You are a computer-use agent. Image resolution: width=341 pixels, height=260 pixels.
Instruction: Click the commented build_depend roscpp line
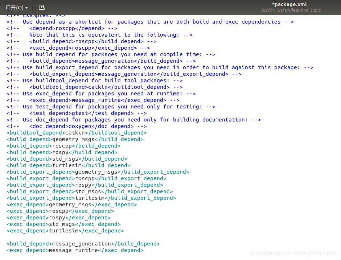coord(82,41)
